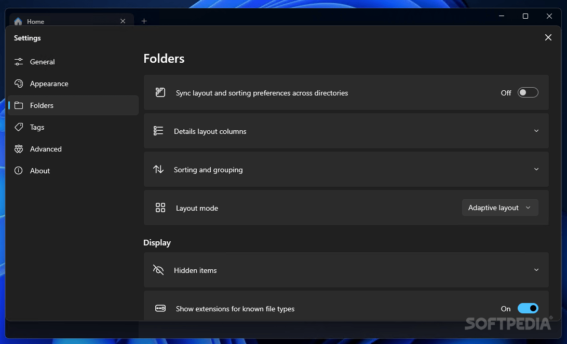This screenshot has height=344, width=567.
Task: Click the General sliders icon
Action: (19, 62)
